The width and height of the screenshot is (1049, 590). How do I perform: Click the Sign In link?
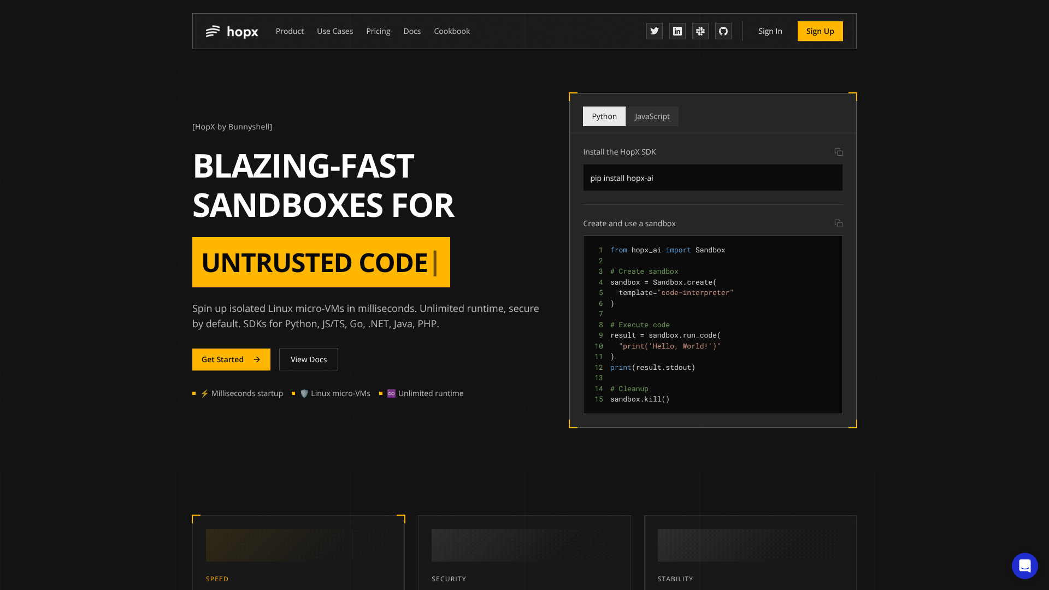(770, 31)
